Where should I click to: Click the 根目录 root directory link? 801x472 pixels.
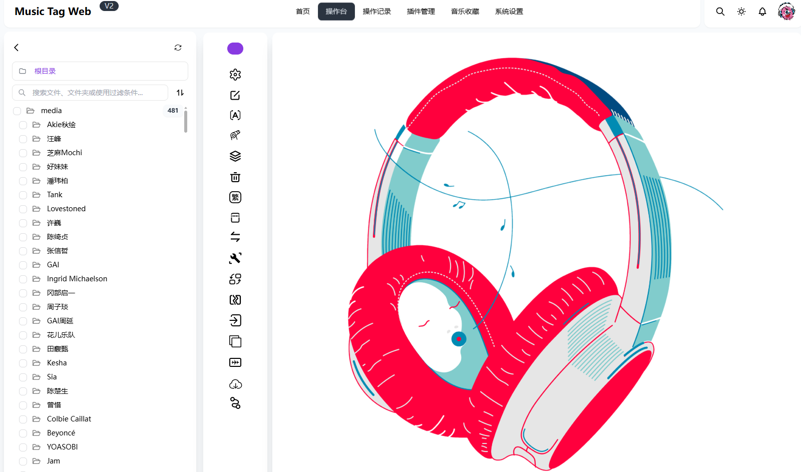[x=45, y=71]
